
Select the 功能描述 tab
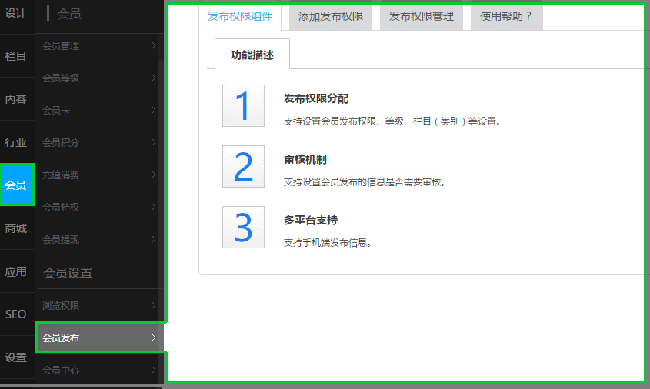252,55
